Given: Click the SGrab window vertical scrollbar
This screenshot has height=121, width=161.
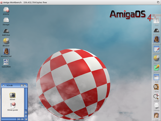Looking at the screenshot, I should pos(26,99).
